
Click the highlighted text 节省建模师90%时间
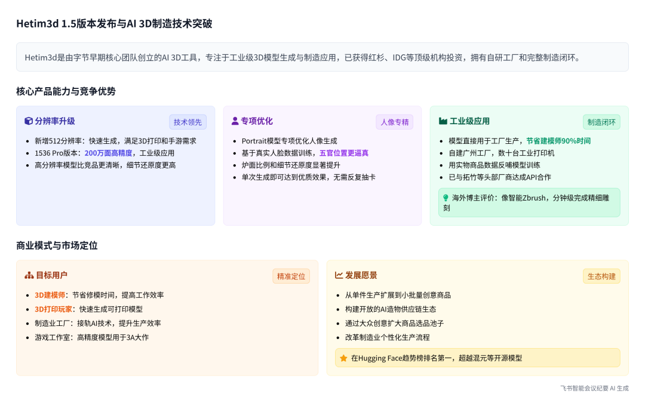pos(558,141)
